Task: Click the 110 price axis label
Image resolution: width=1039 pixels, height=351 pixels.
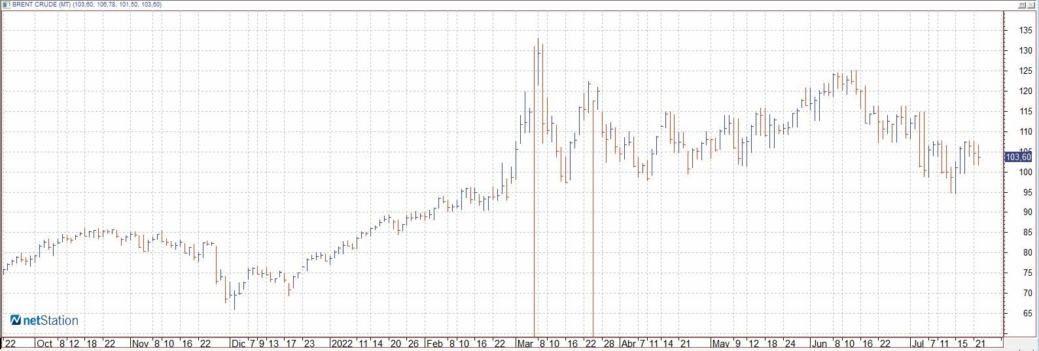Action: 1025,131
